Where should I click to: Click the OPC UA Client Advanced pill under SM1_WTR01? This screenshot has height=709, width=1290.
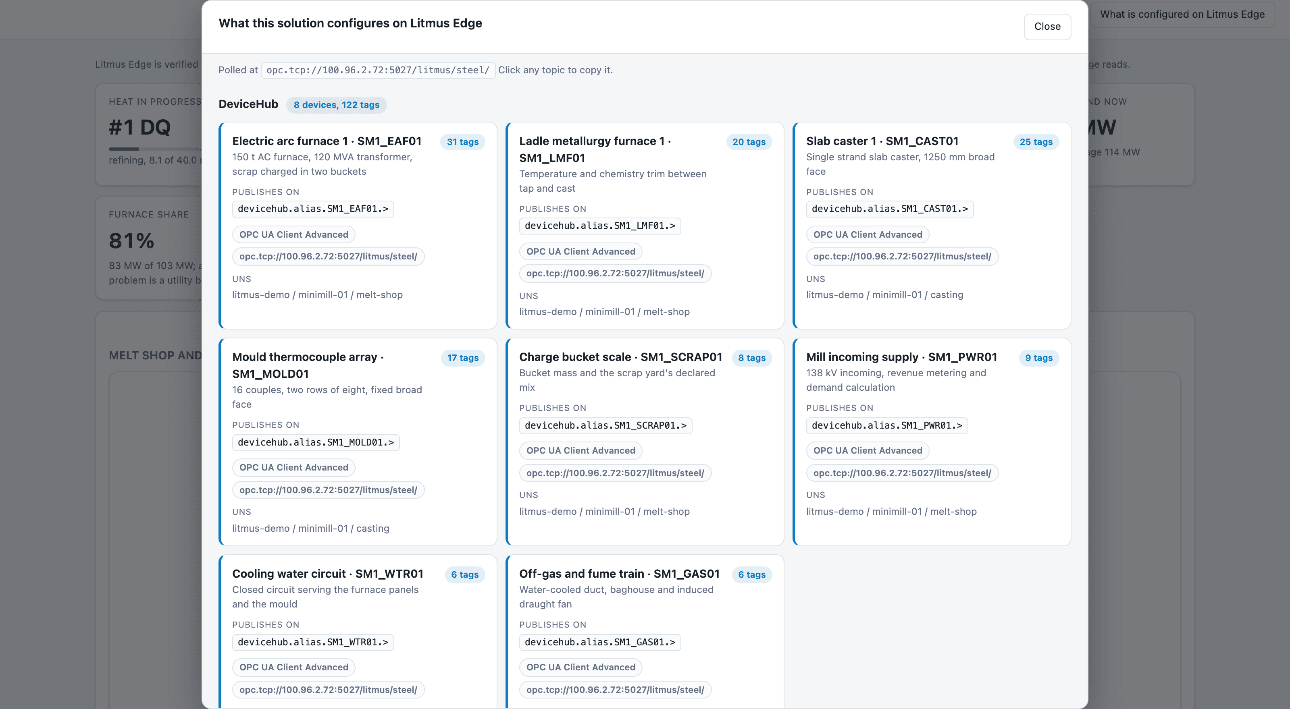(293, 668)
